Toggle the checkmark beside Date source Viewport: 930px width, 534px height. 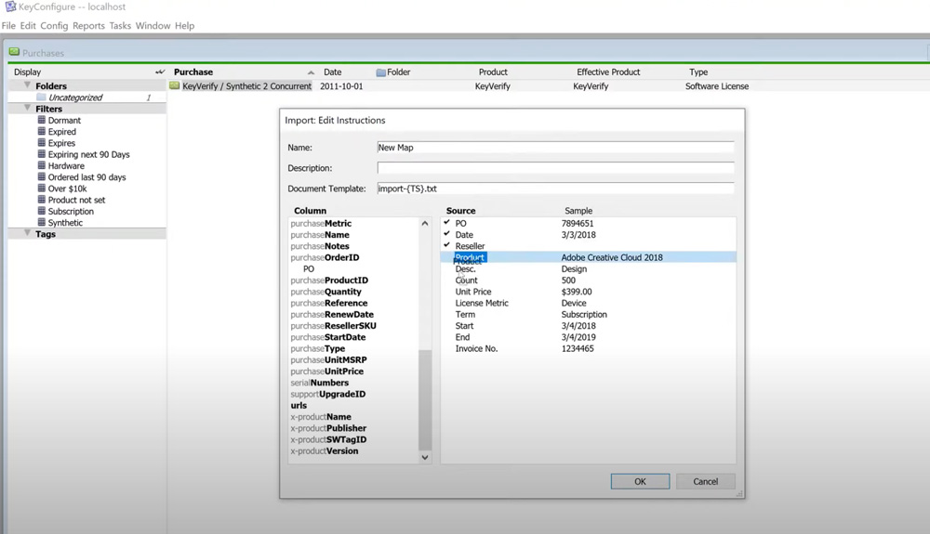click(x=446, y=234)
